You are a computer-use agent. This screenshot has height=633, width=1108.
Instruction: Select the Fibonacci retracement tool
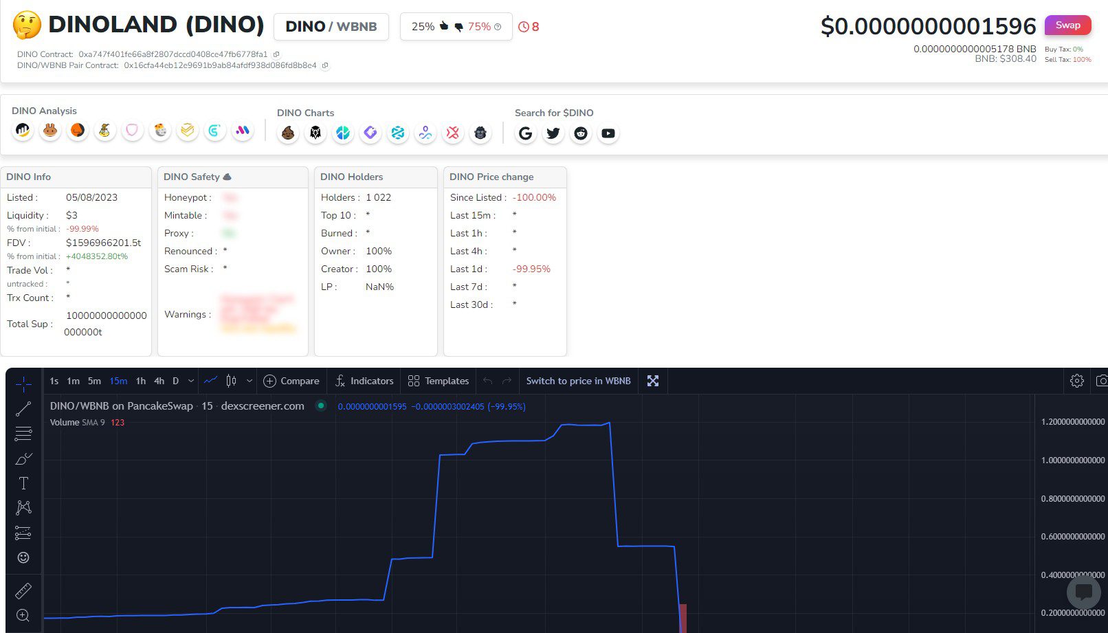23,434
